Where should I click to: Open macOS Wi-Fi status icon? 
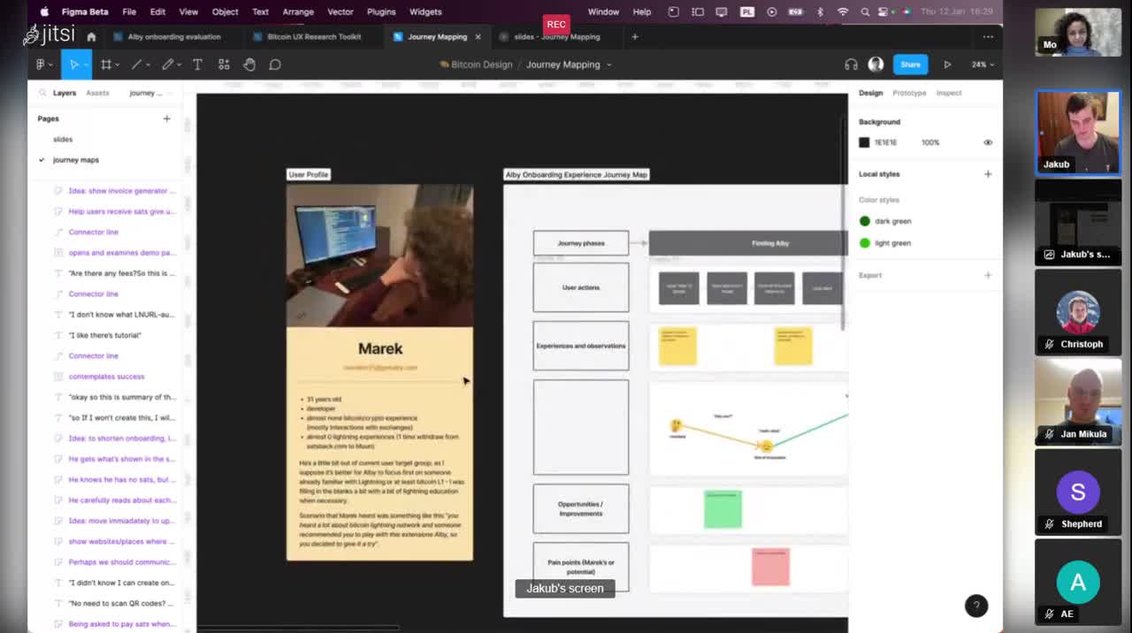pyautogui.click(x=842, y=11)
